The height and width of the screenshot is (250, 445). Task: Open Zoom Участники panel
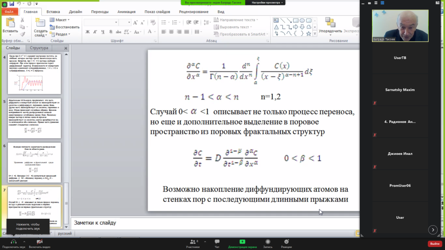pyautogui.click(x=193, y=243)
